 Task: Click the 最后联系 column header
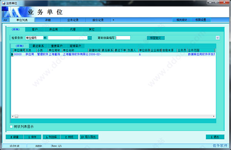pyautogui.click(x=107, y=50)
